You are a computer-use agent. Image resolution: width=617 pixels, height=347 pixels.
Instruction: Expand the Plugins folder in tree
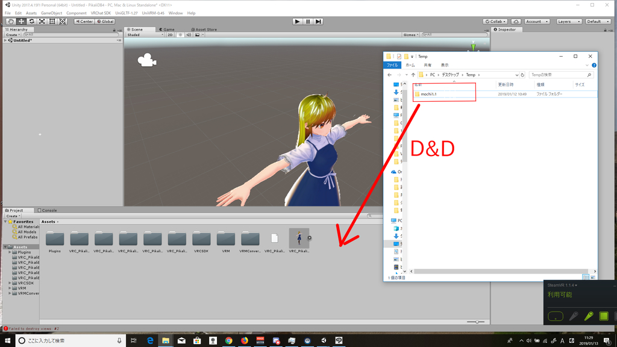click(x=10, y=252)
